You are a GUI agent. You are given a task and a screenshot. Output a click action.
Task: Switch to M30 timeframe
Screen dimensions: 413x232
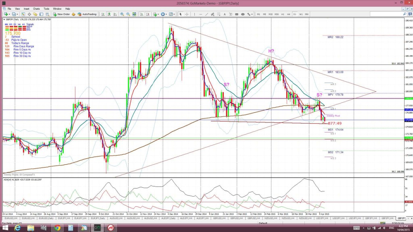277,14
